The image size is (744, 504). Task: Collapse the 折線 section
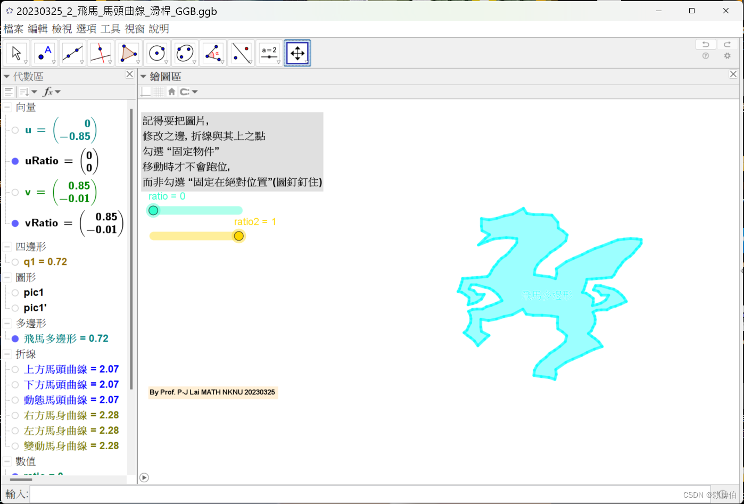pyautogui.click(x=7, y=354)
